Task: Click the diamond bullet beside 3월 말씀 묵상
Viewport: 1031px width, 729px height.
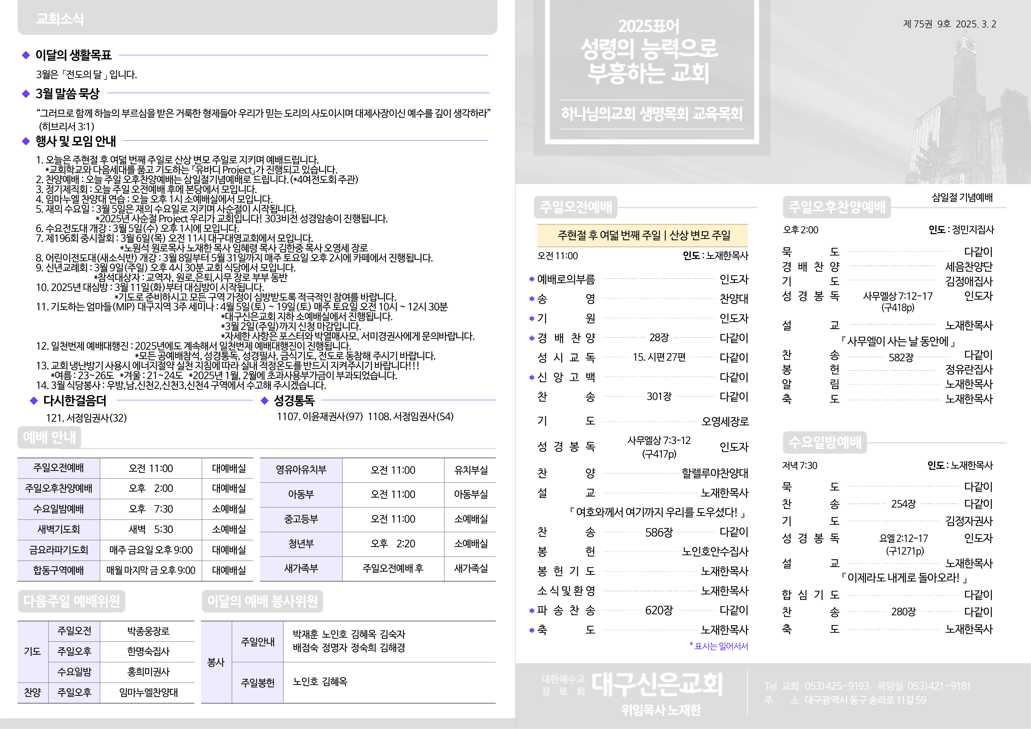Action: tap(26, 93)
